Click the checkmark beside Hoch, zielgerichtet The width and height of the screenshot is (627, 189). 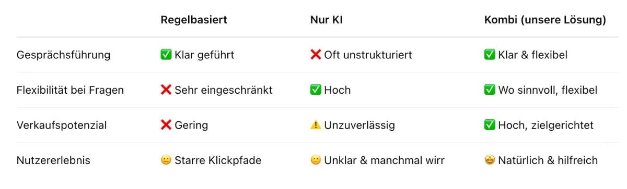[490, 125]
